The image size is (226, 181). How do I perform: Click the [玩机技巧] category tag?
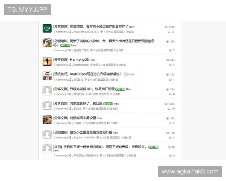click(x=61, y=74)
